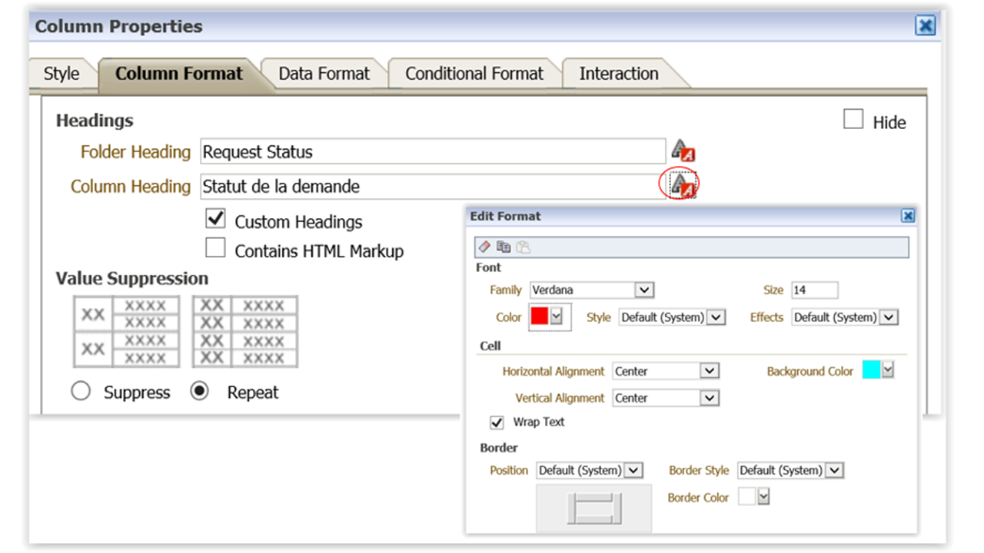Click the copy cell format icon
Image resolution: width=984 pixels, height=553 pixels.
coord(504,247)
